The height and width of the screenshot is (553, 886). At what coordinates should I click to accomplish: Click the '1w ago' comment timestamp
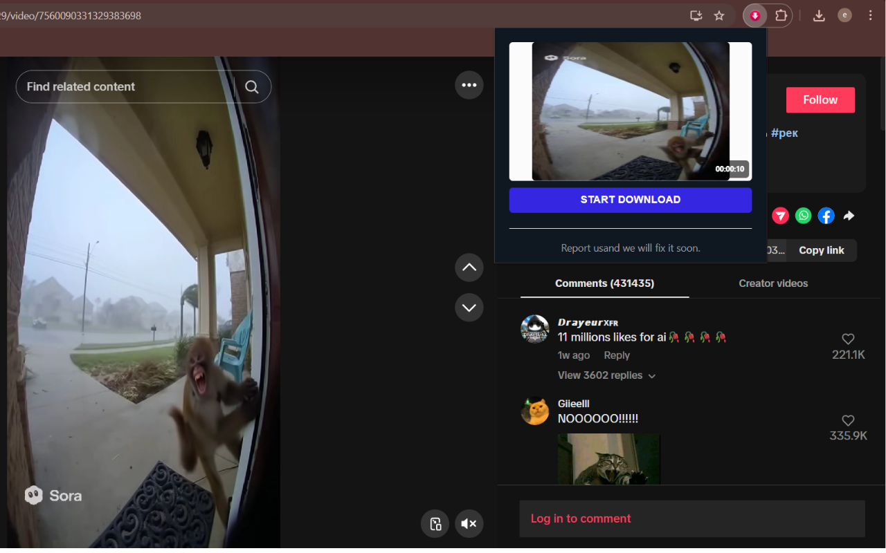574,355
